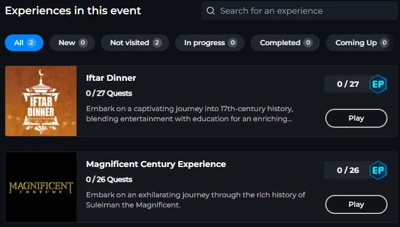Show Not visited experiences
Image resolution: width=400 pixels, height=227 pixels.
click(x=135, y=43)
